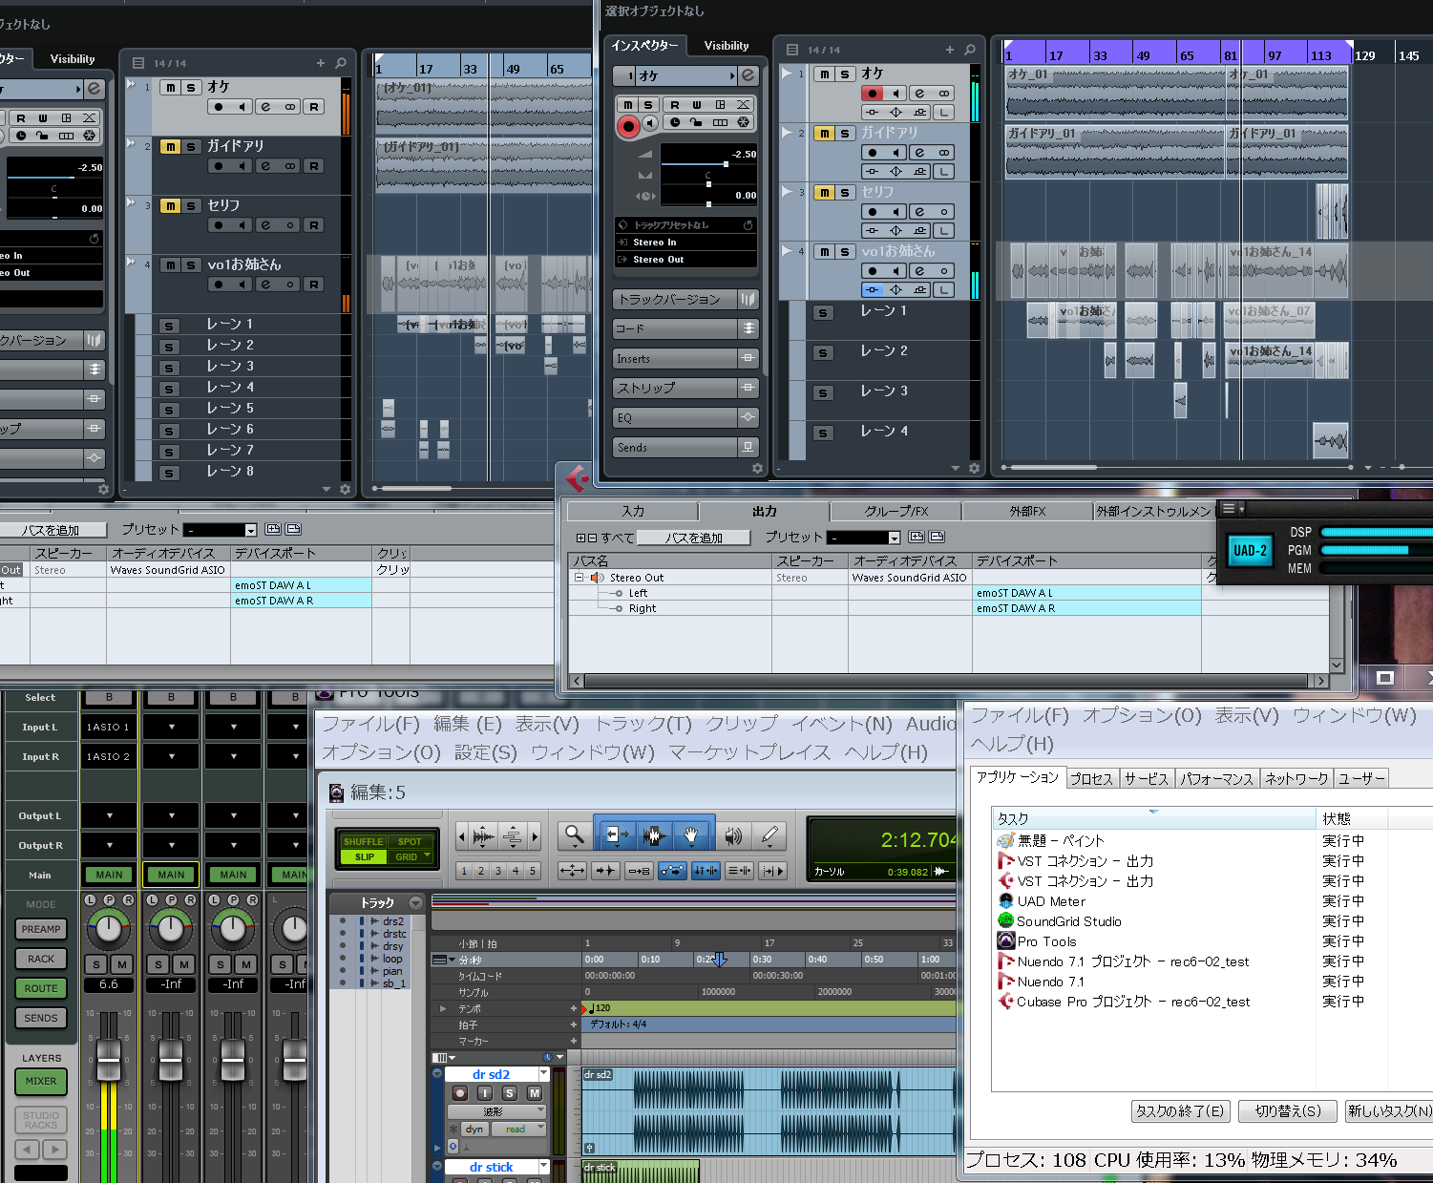Screen dimensions: 1433x1183
Task: Toggle solo on レーン 5 in left track list
Action: pos(169,411)
